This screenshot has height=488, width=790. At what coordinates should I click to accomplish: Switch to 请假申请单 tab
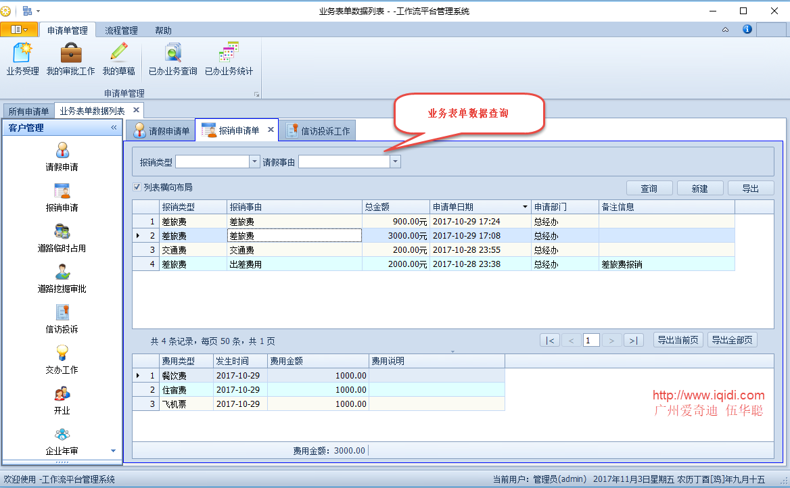pyautogui.click(x=161, y=131)
